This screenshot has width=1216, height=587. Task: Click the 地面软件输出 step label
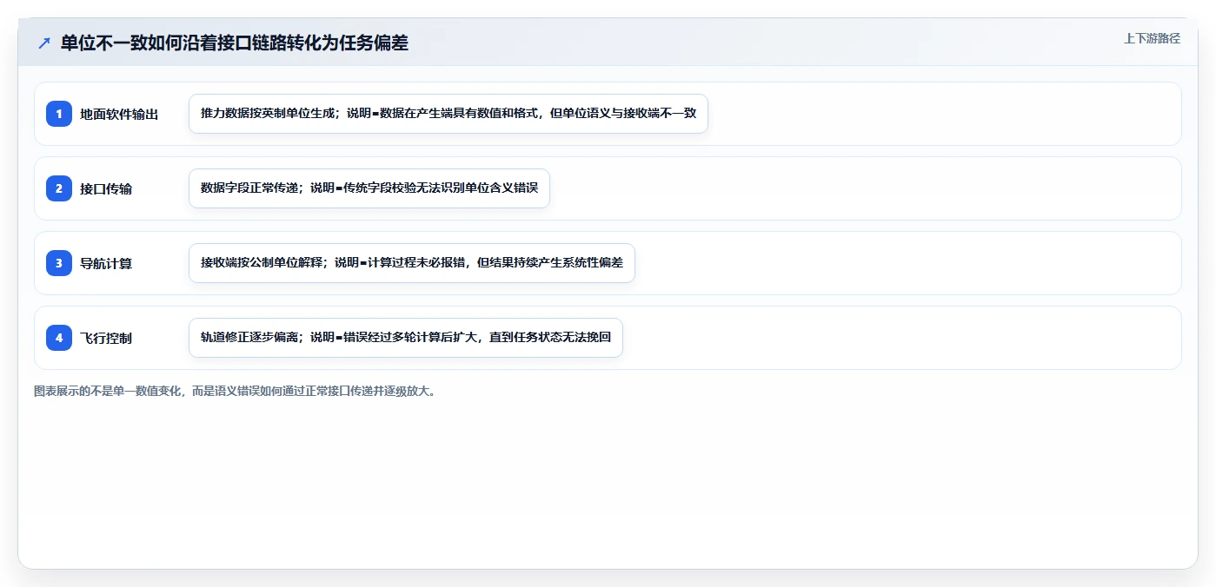tap(119, 114)
